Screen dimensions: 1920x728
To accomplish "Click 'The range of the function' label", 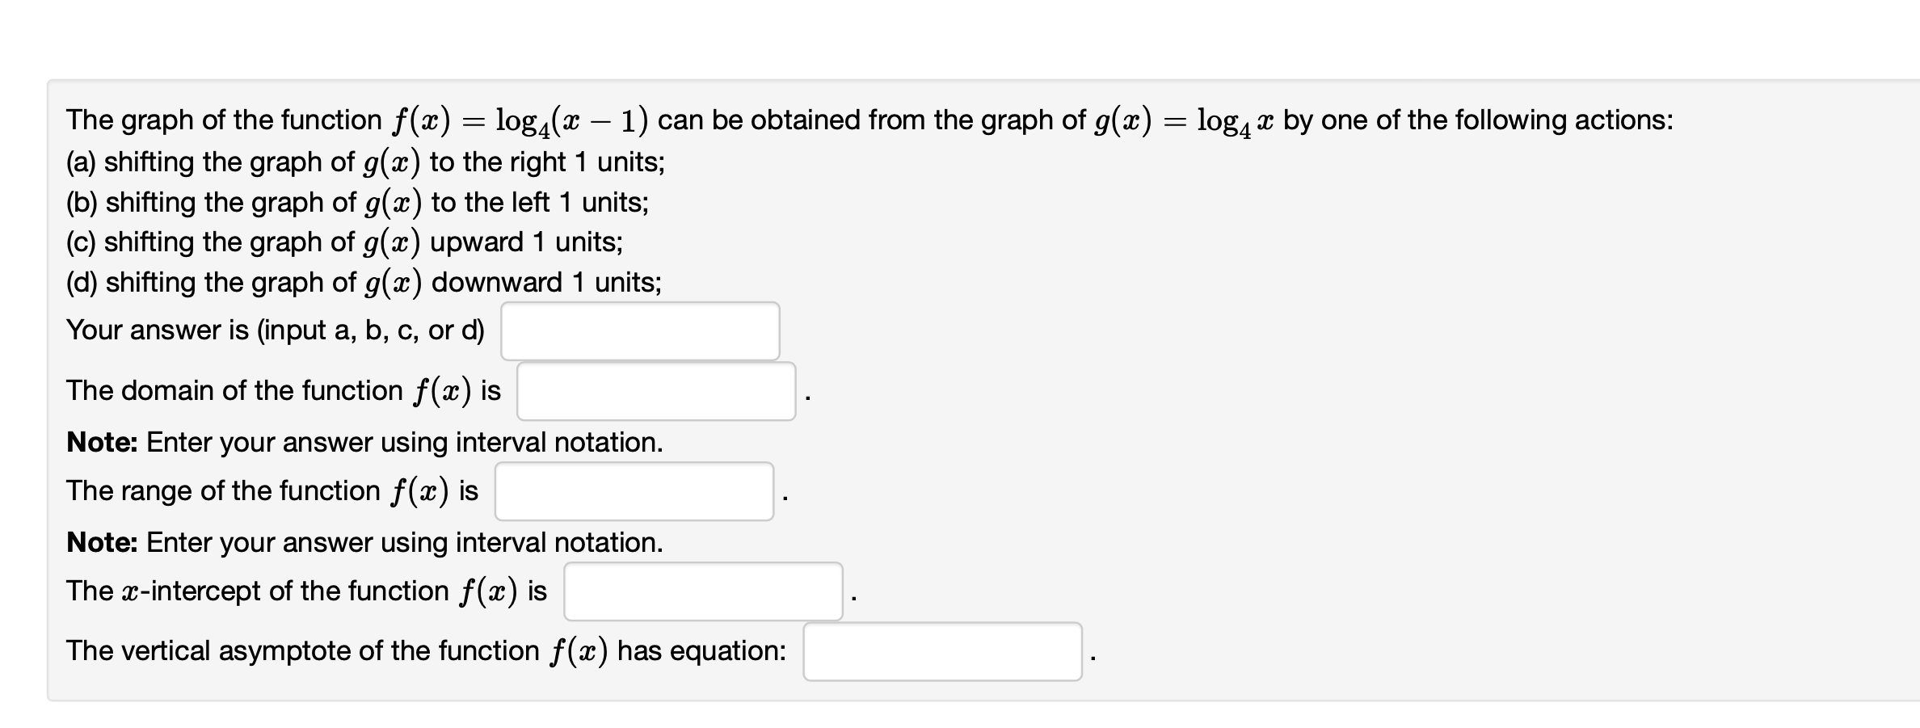I will coord(223,491).
